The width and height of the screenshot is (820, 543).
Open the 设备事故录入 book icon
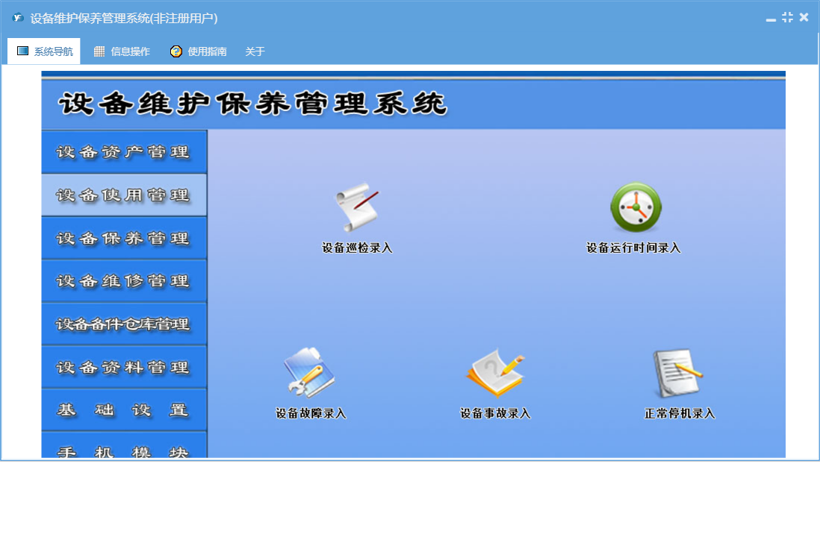[495, 374]
